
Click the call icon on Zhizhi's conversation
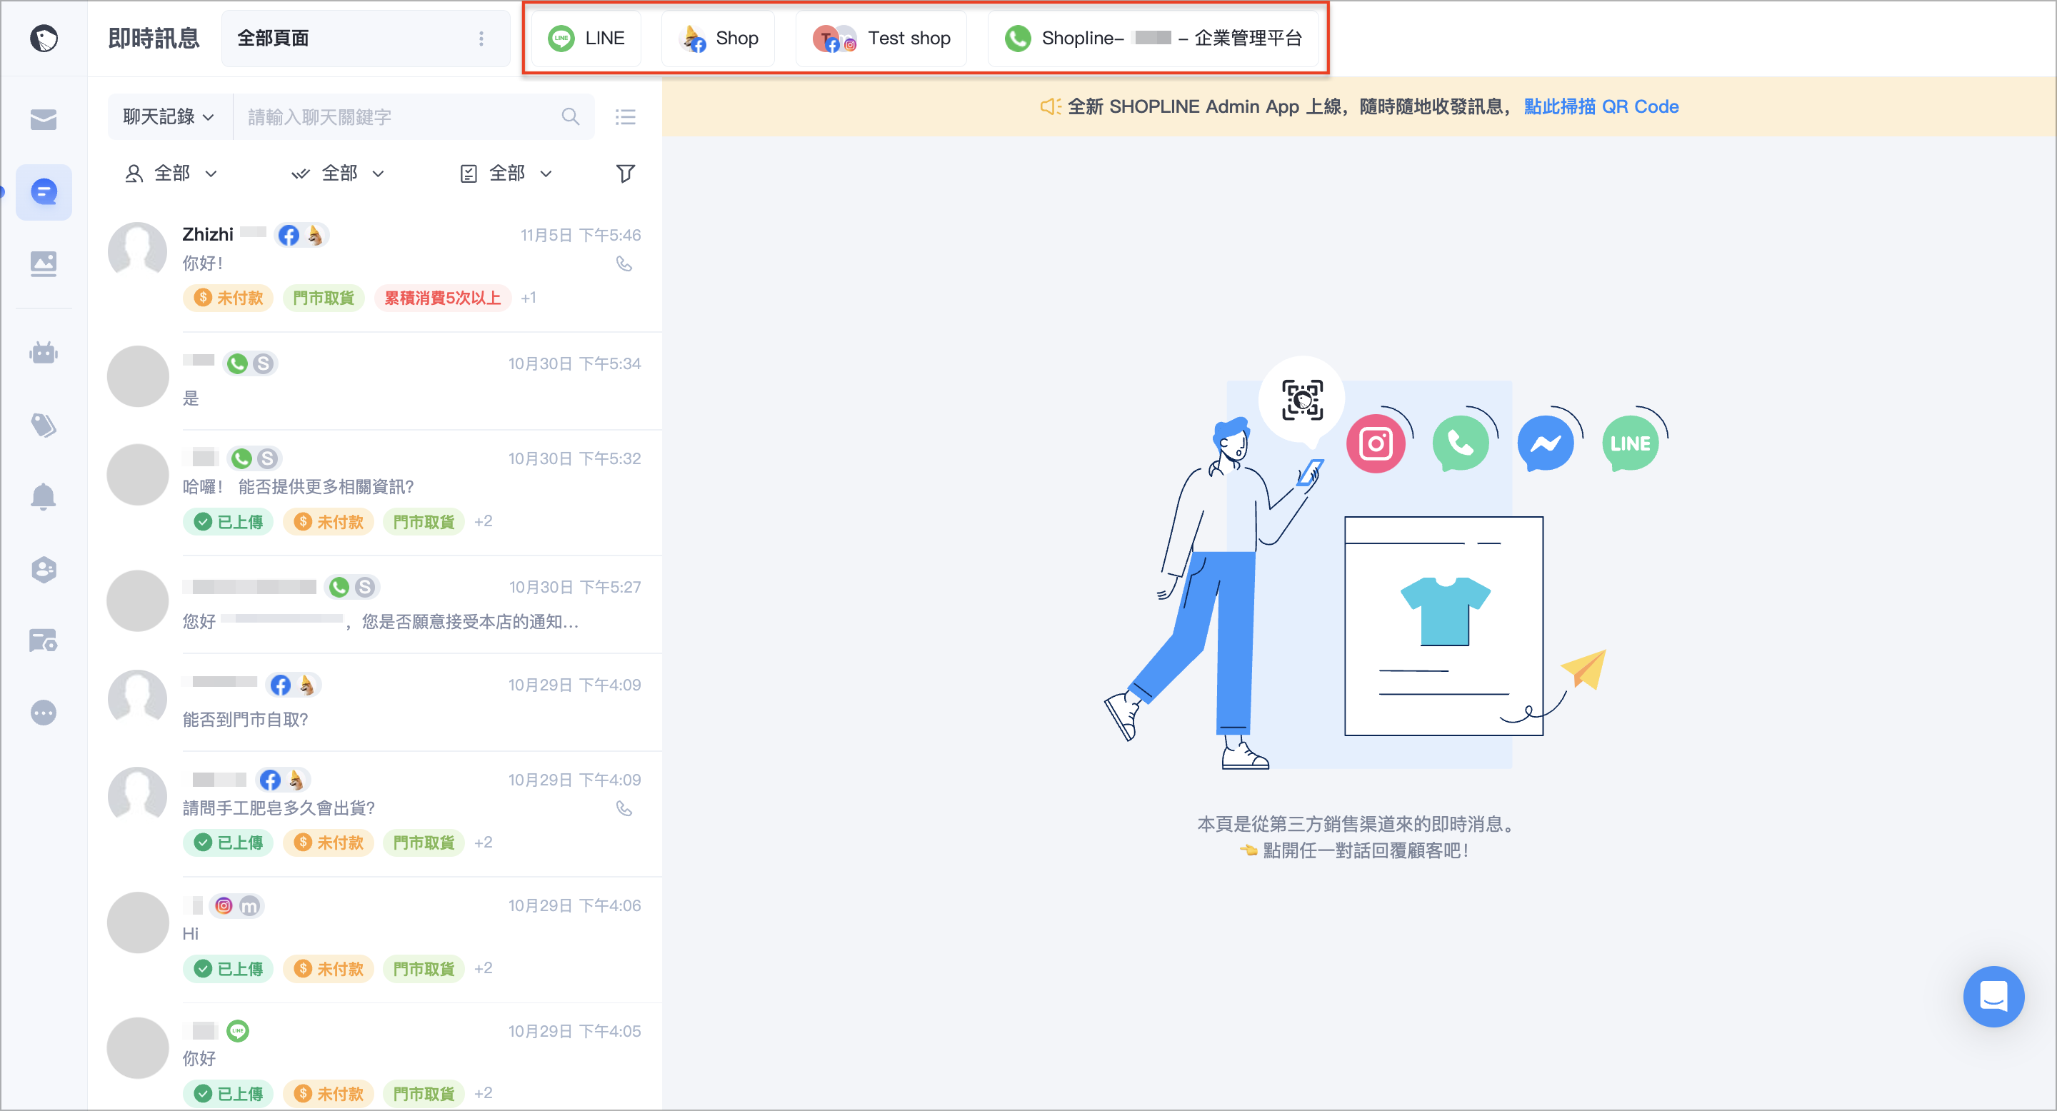tap(624, 264)
